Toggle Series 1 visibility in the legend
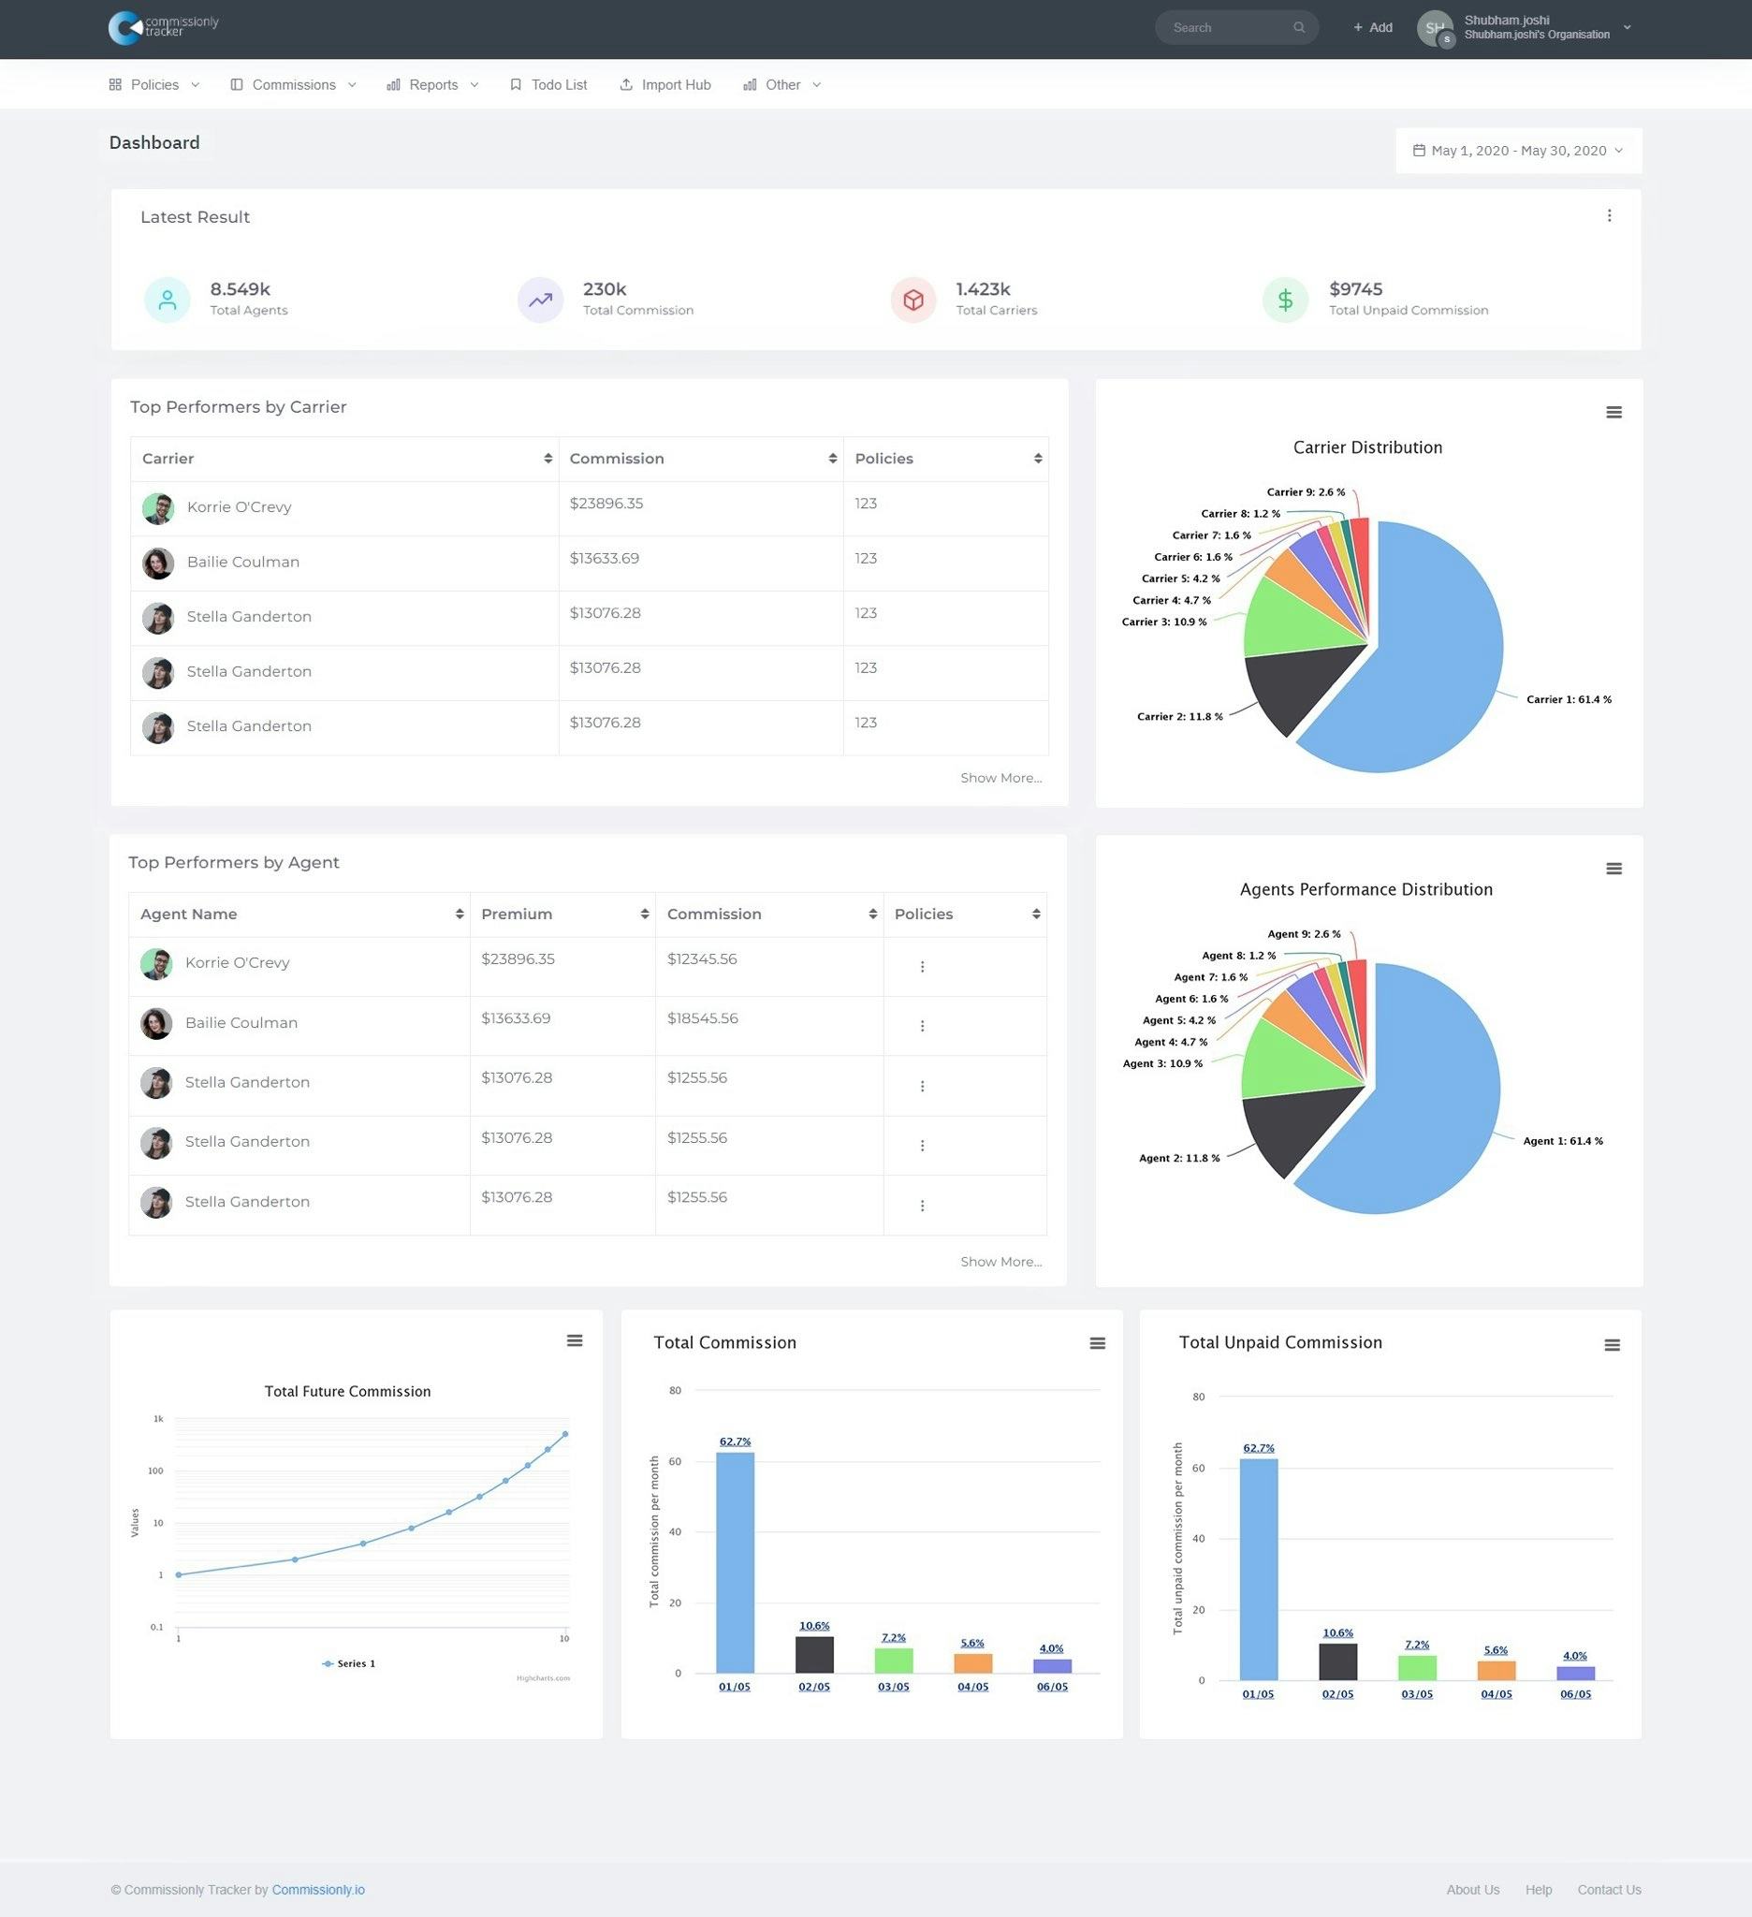Image resolution: width=1752 pixels, height=1917 pixels. click(x=348, y=1663)
